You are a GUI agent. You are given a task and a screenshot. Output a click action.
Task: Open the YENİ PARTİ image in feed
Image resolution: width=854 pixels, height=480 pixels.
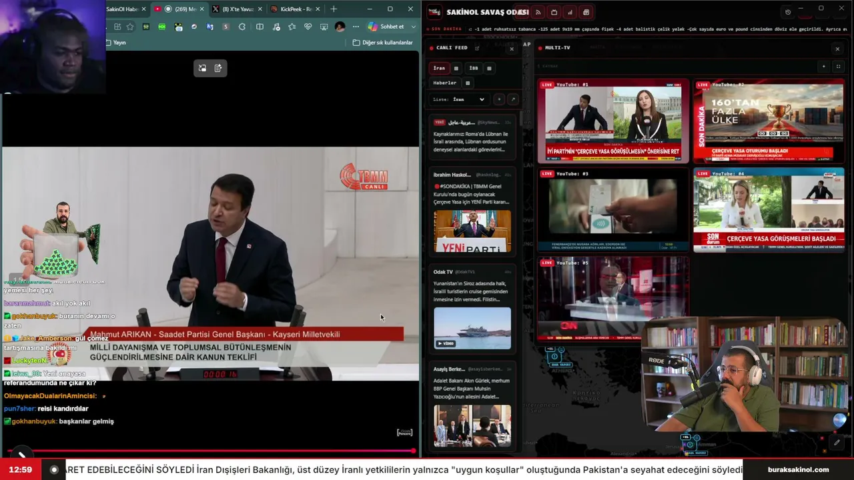click(x=472, y=231)
